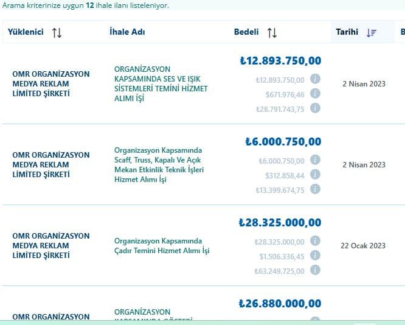Viewport: 405px width, 325px height.
Task: Open contractor name in first row
Action: [x=51, y=83]
